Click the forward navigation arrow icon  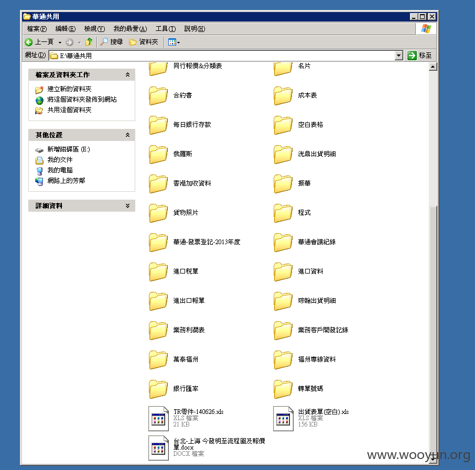tap(69, 42)
